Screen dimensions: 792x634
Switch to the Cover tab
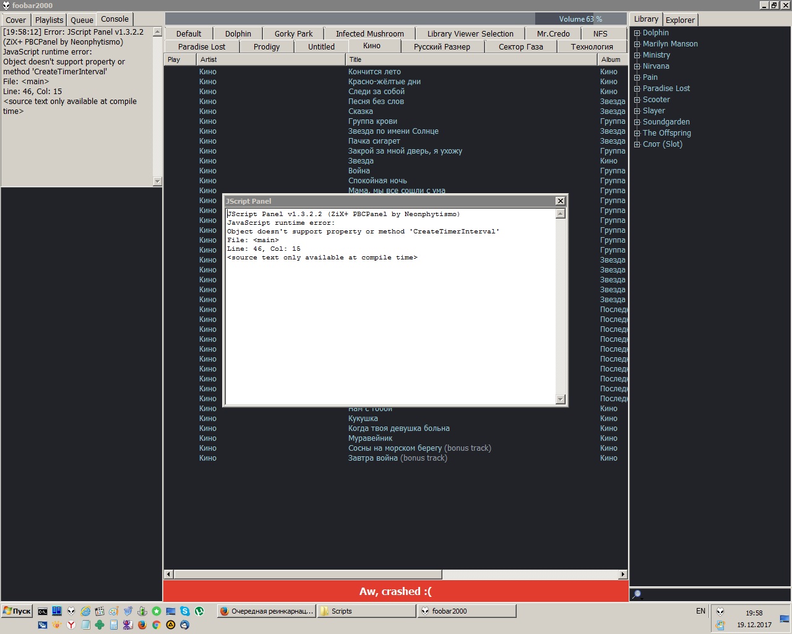tap(16, 20)
